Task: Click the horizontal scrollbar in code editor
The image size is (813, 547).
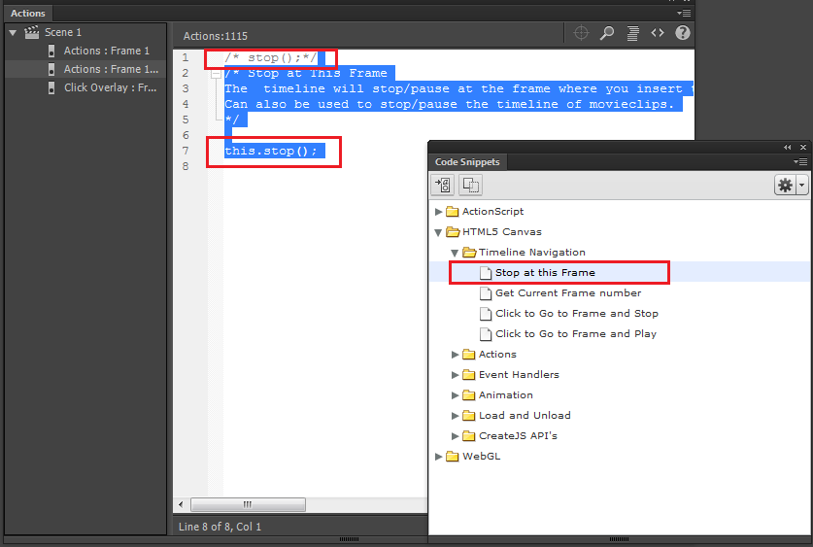Action: (x=248, y=504)
